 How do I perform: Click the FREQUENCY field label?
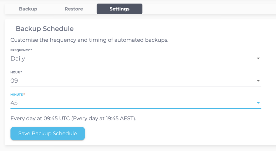click(x=20, y=50)
